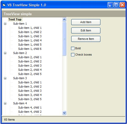This screenshot has height=124, width=127.
Task: Select Sub-item 1, child 5
Action: pos(30,45)
